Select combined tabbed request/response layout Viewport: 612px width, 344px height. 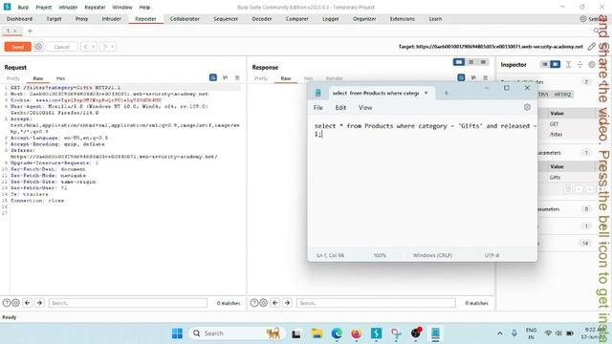point(483,62)
